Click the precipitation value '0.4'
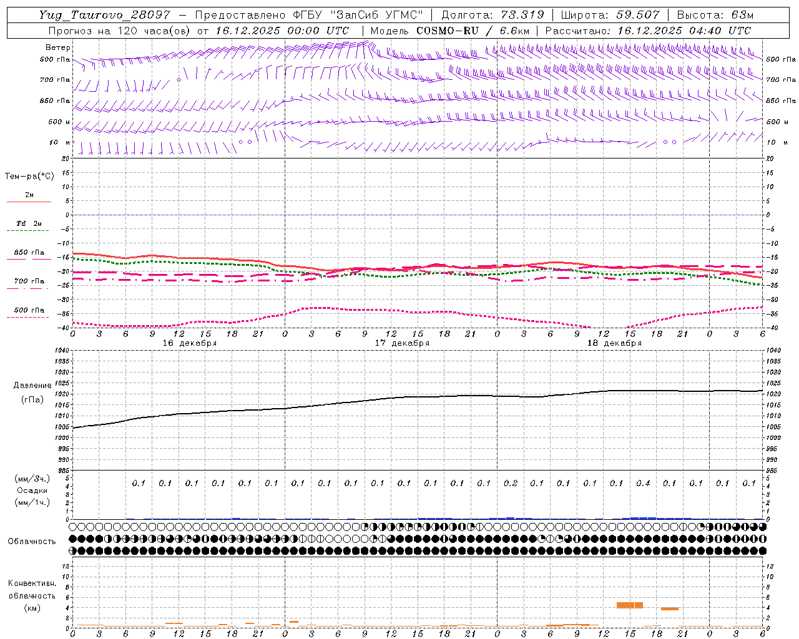The width and height of the screenshot is (799, 639). pyautogui.click(x=643, y=483)
